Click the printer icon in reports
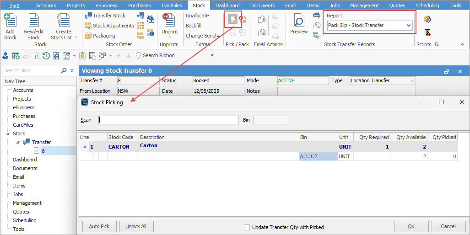The image size is (470, 235). coord(317,16)
